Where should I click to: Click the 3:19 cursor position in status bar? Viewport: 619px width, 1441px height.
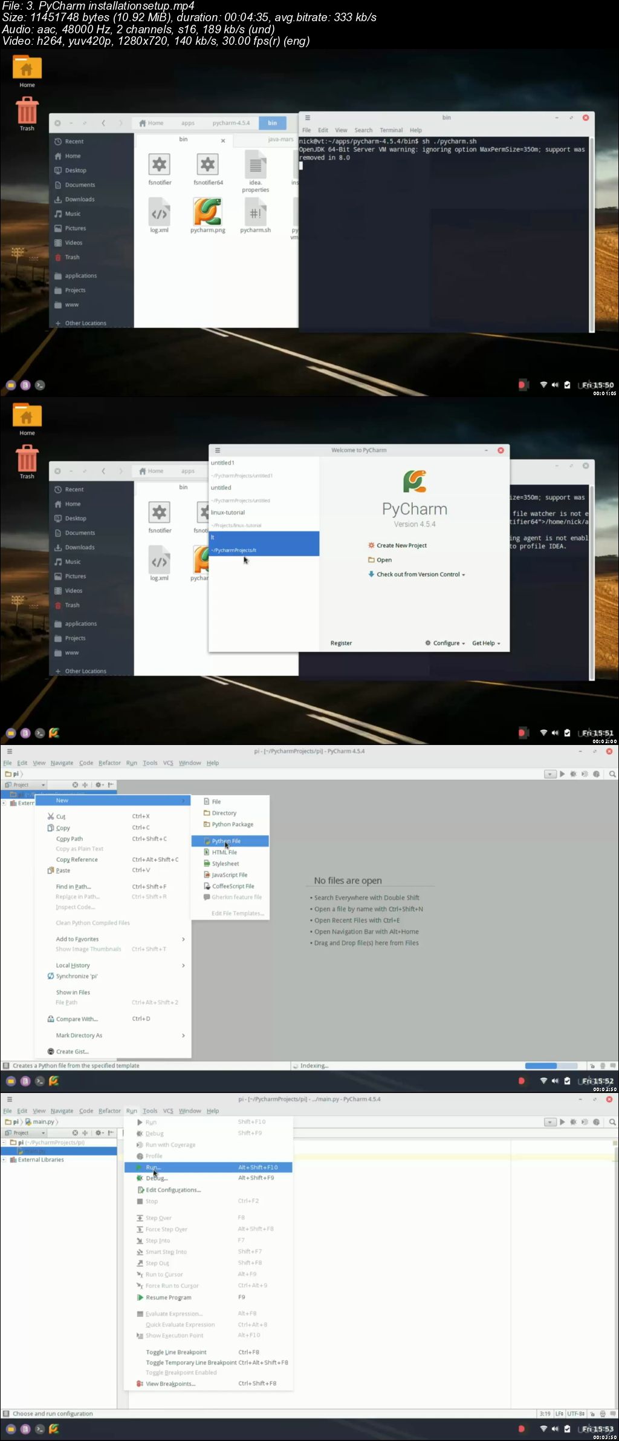tap(545, 1414)
